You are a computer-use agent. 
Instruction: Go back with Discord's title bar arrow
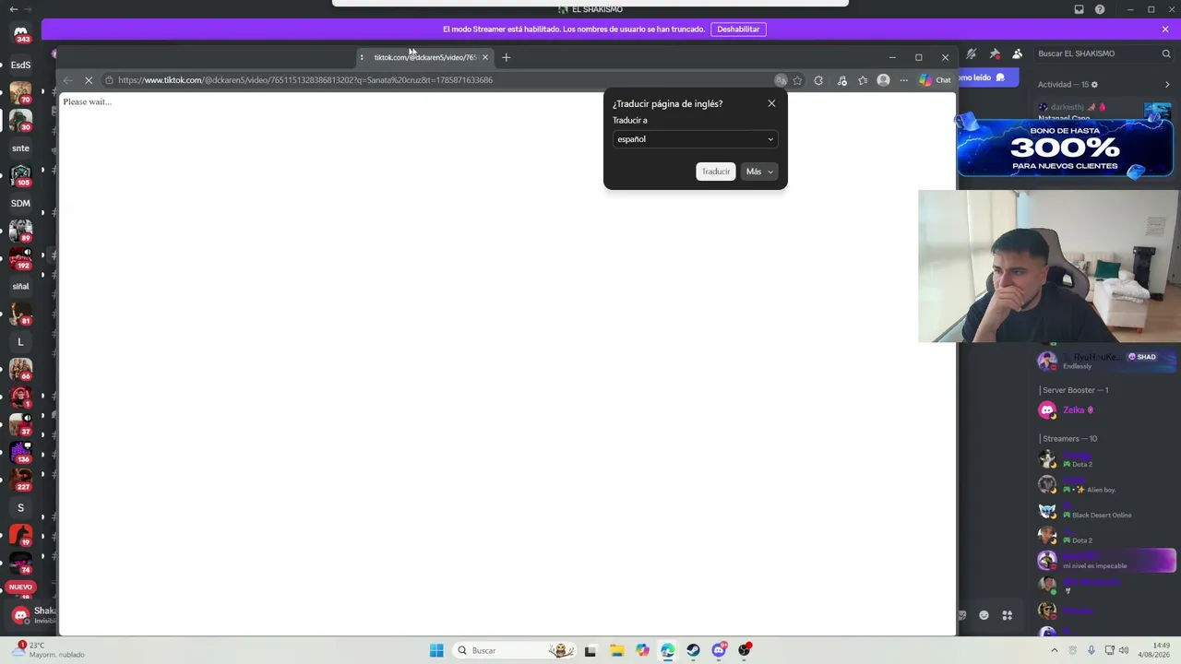tap(13, 9)
